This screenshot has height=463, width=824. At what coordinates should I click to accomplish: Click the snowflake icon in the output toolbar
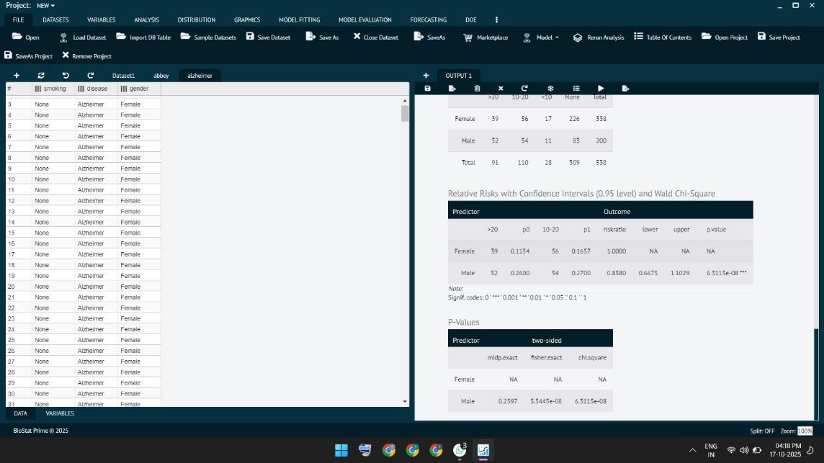click(550, 89)
